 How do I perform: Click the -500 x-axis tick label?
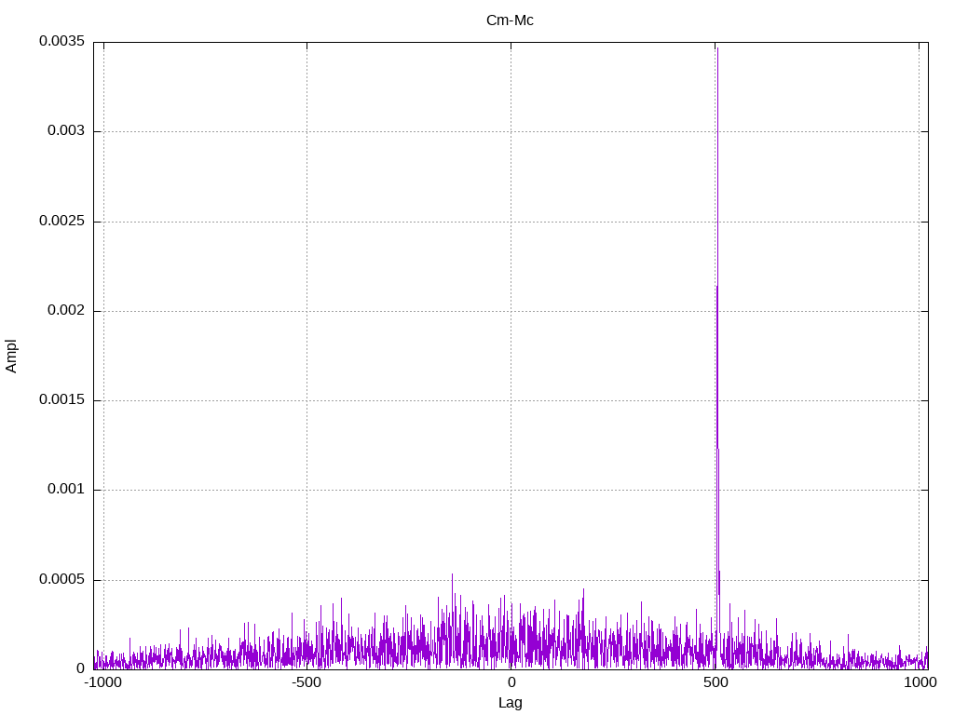306,682
